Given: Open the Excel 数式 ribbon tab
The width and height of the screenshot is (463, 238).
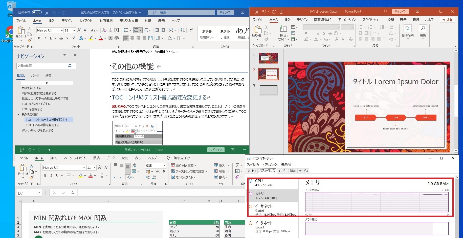Looking at the screenshot, I should pyautogui.click(x=97, y=158).
